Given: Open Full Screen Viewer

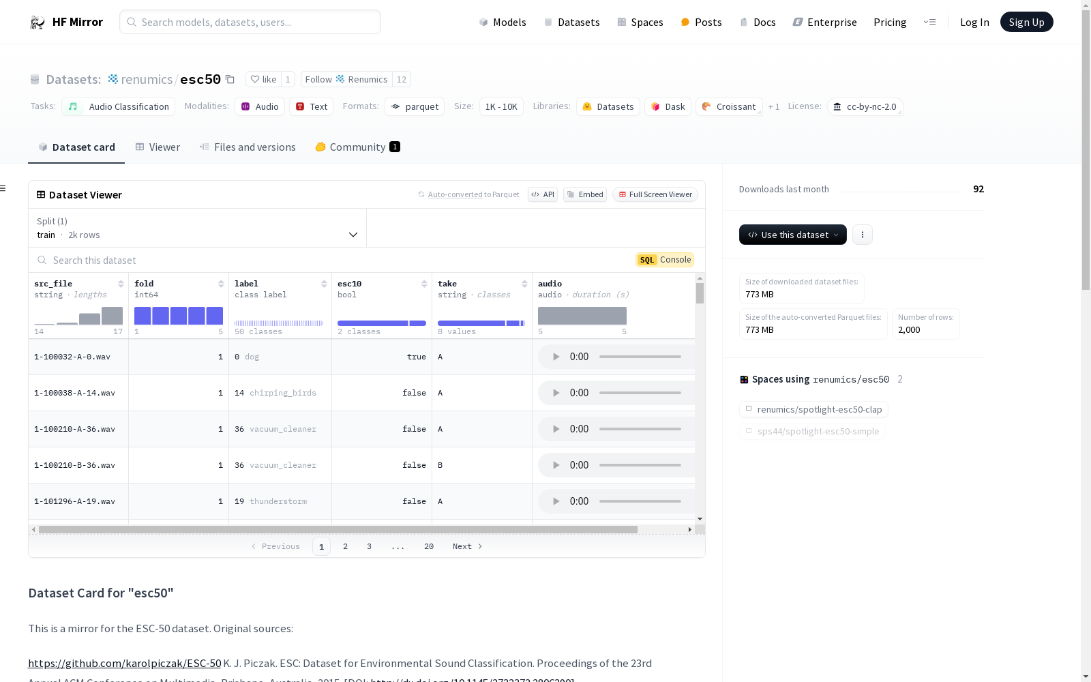Looking at the screenshot, I should point(655,194).
